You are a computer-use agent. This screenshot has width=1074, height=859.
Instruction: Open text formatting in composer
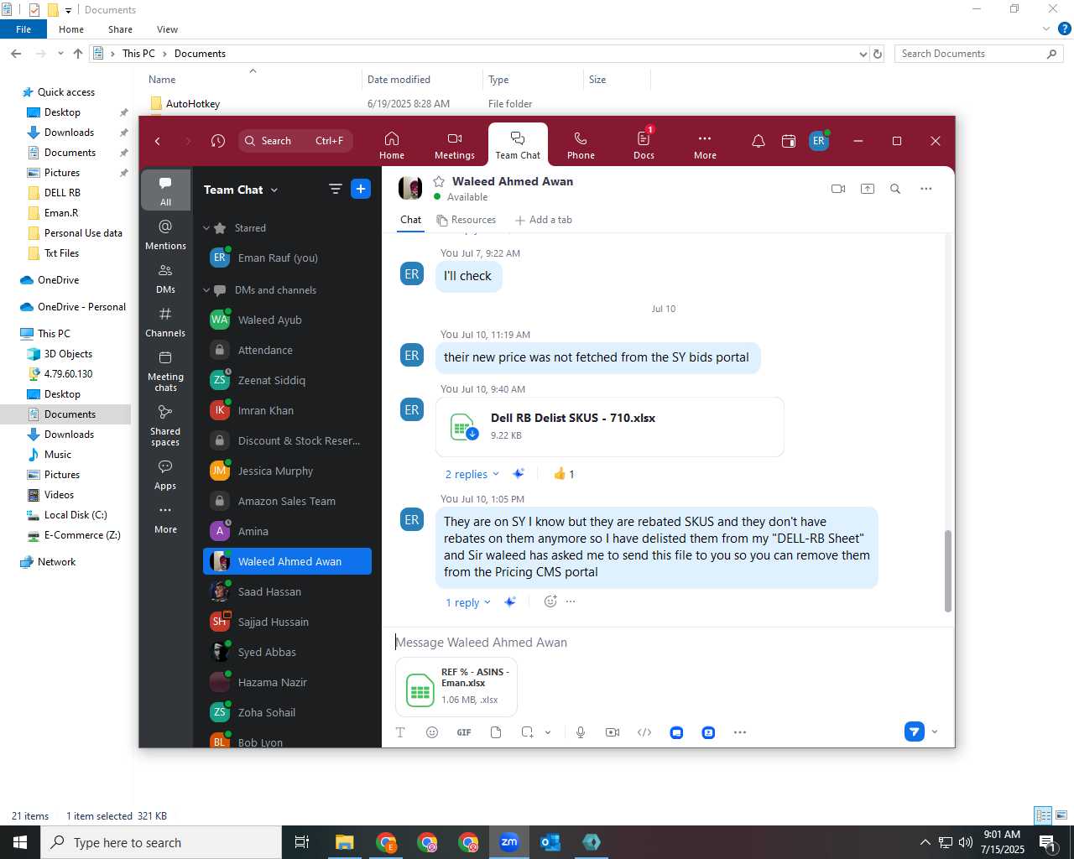(x=400, y=732)
